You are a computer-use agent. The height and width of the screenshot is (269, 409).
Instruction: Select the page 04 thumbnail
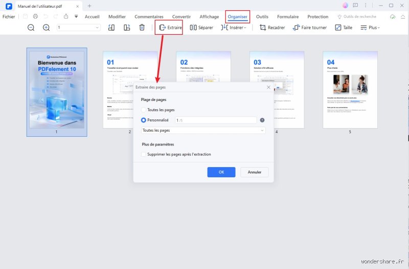(x=350, y=90)
